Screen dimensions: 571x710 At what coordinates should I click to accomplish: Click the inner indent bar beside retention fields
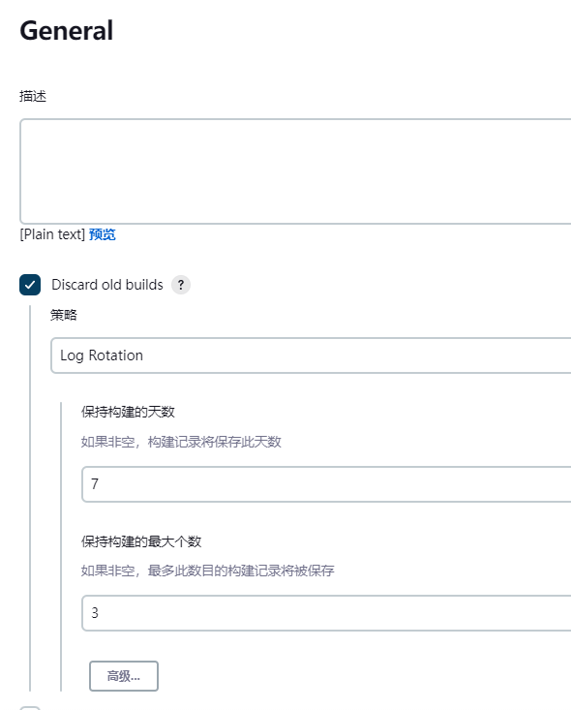click(x=61, y=546)
